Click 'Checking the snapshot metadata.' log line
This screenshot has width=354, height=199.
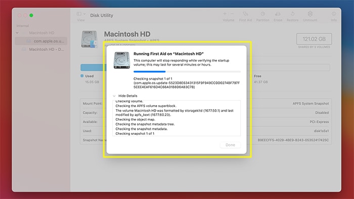pos(142,129)
